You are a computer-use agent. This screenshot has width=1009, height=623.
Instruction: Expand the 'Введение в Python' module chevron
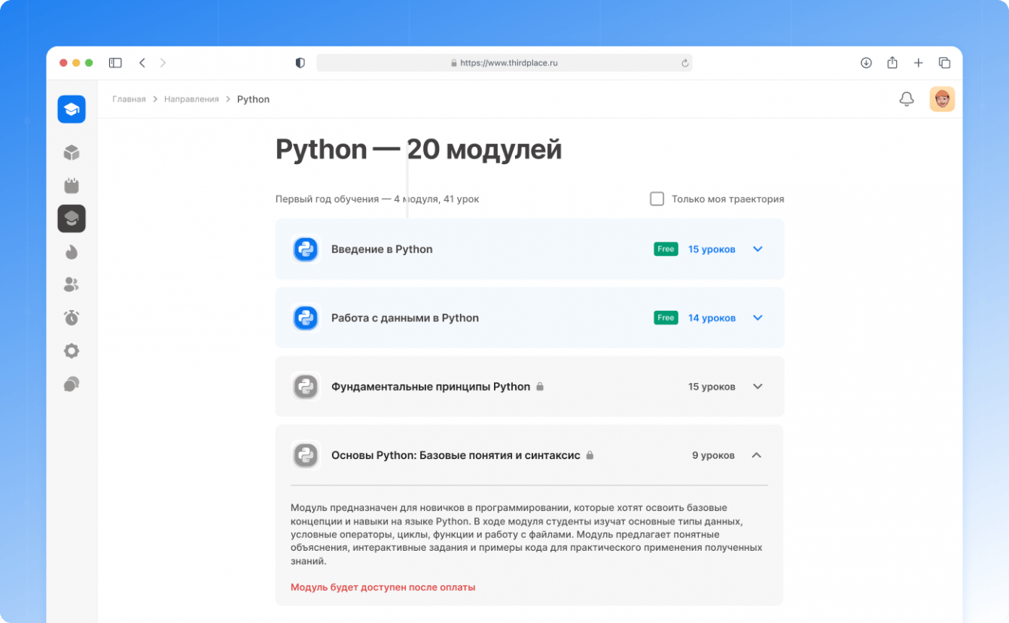pyautogui.click(x=758, y=249)
